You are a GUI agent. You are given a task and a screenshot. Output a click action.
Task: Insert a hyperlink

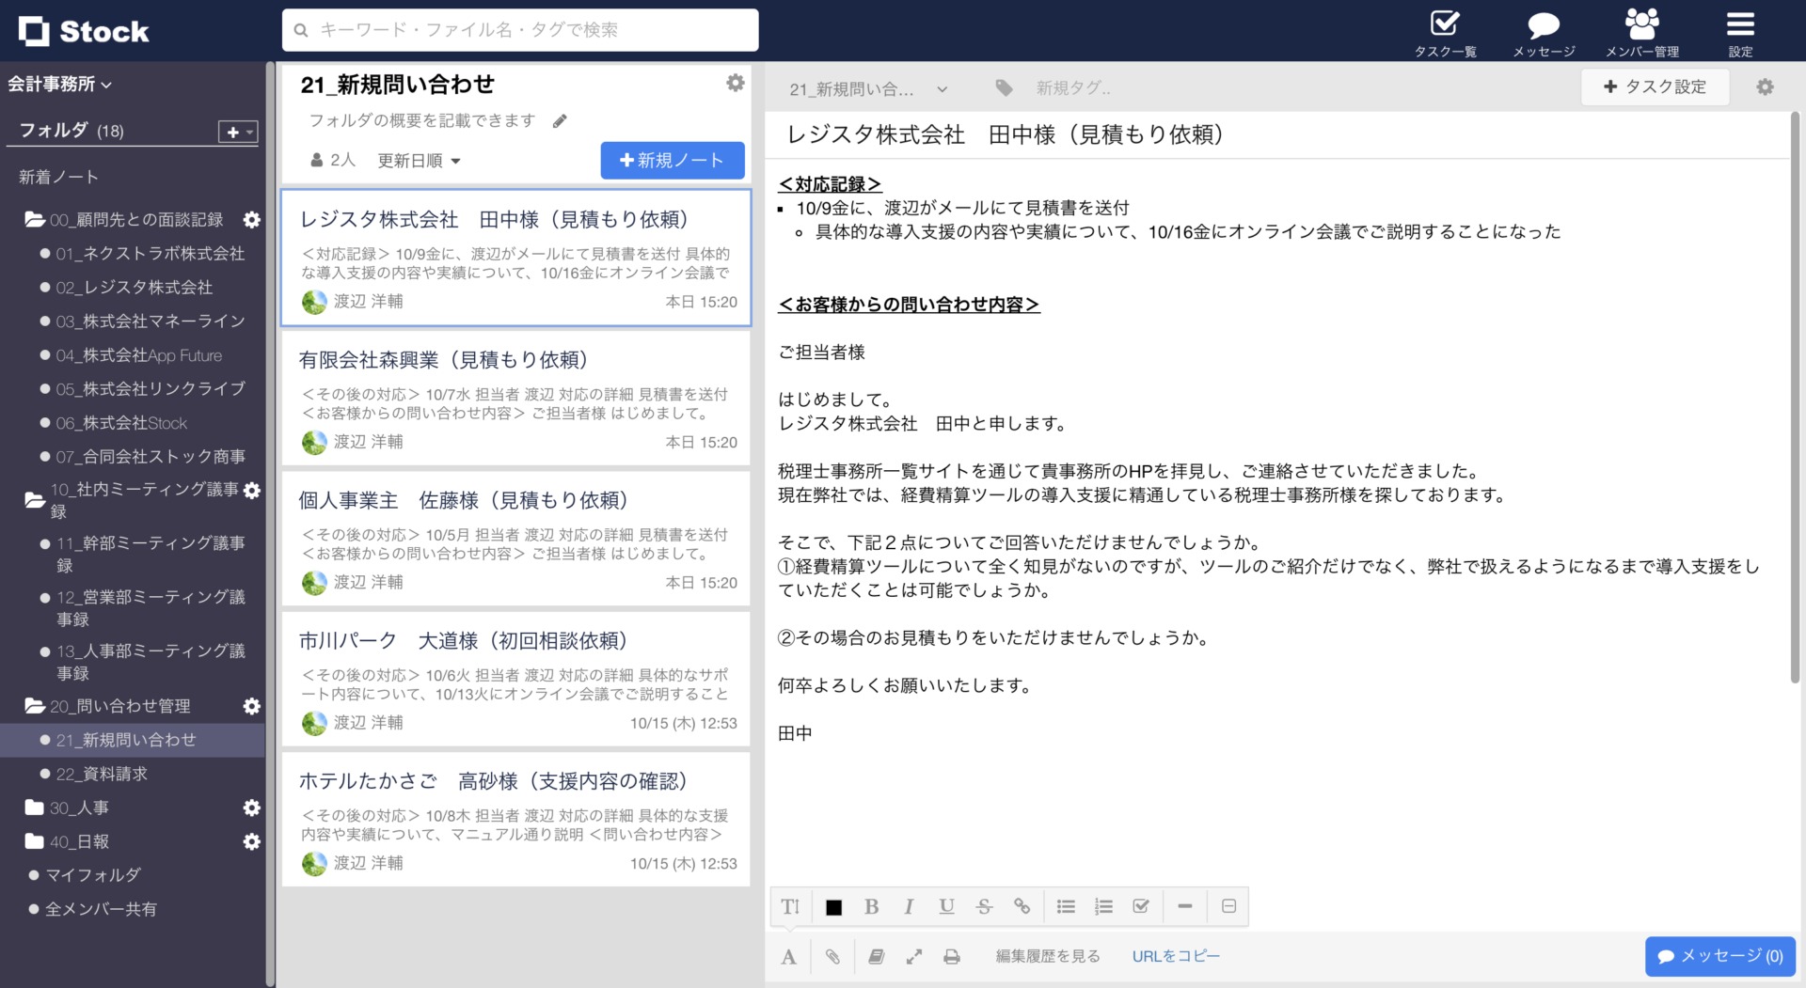pos(1022,907)
